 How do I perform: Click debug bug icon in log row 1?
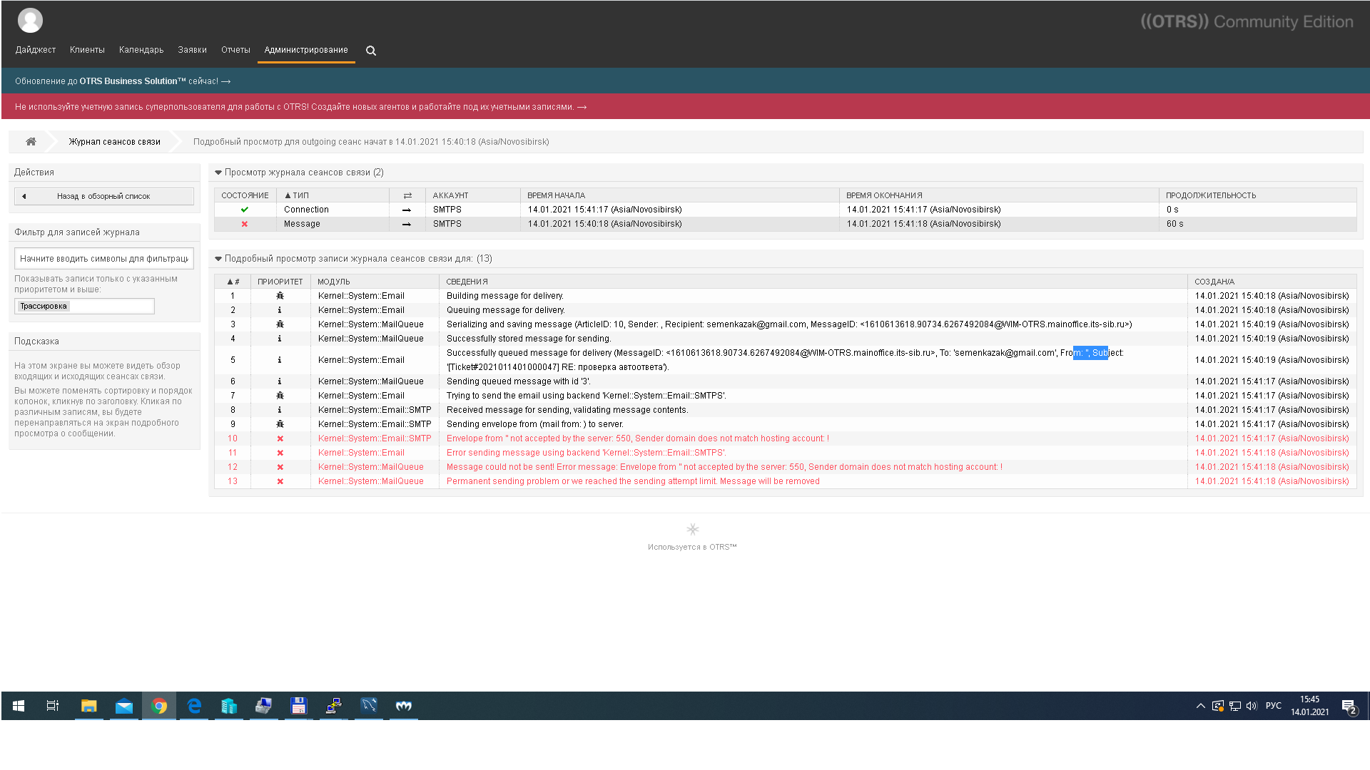(x=280, y=296)
